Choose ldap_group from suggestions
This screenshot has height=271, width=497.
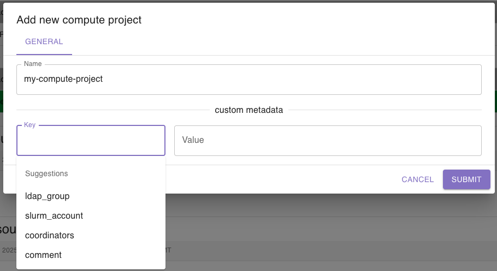(x=91, y=196)
